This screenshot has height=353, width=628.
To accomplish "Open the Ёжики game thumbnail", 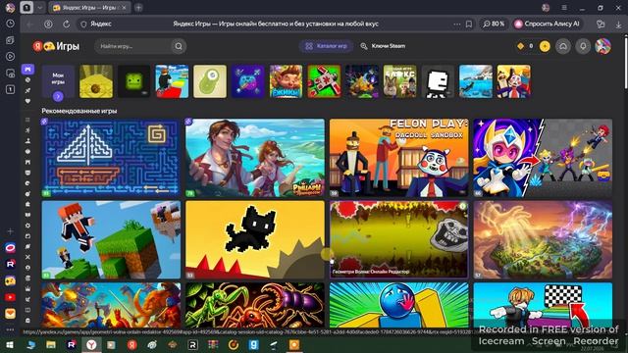I will point(286,81).
